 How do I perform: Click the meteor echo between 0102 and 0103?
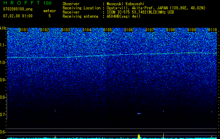tap(55, 111)
